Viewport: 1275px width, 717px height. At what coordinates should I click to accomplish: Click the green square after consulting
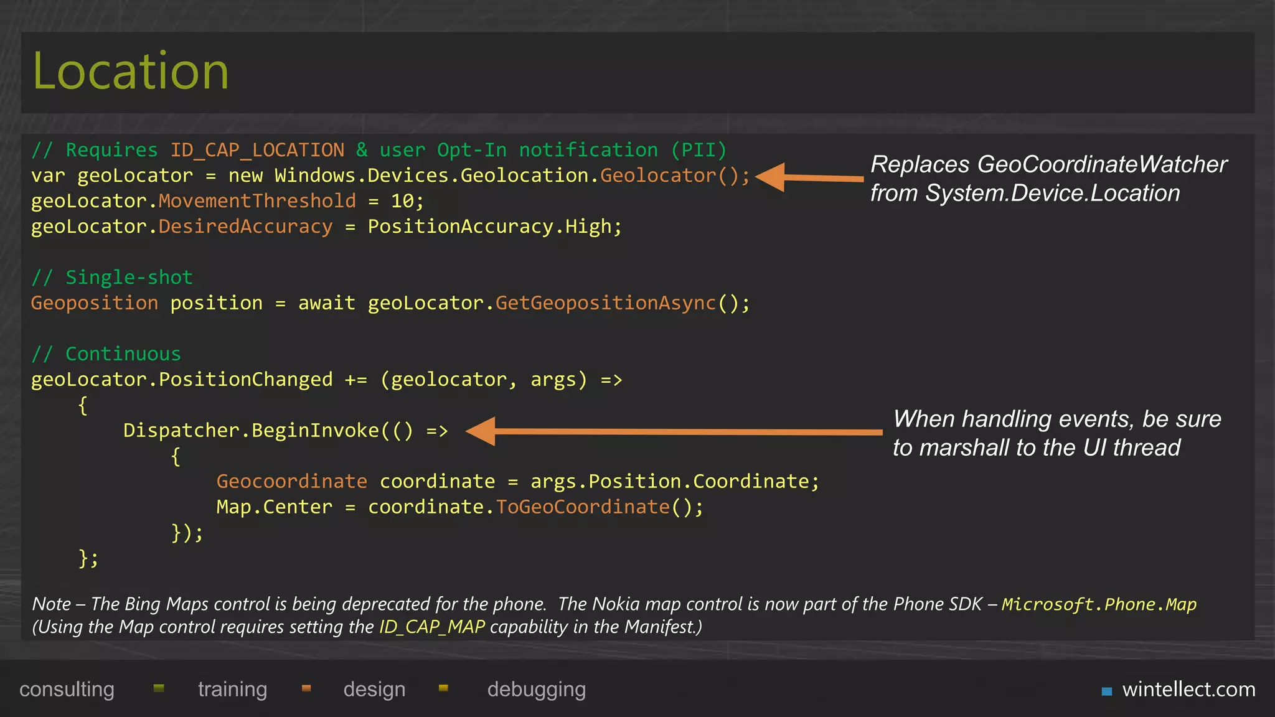click(159, 688)
